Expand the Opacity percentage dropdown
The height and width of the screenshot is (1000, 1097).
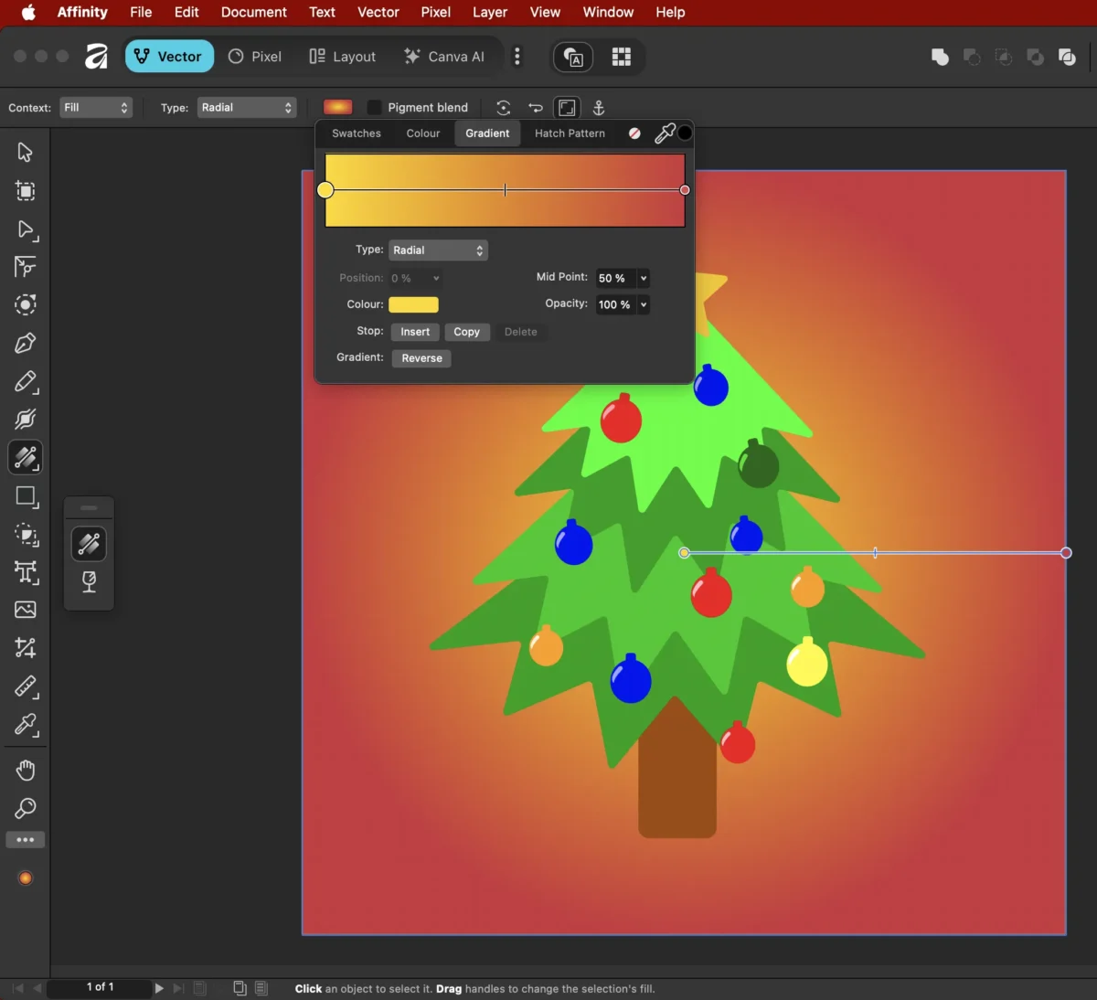pos(644,304)
